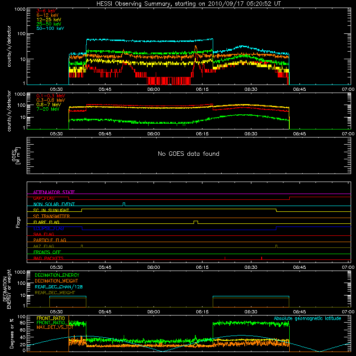Select the green FRONTS_OFF flag label
Viewport: 356px width, 356px height.
tap(47, 252)
